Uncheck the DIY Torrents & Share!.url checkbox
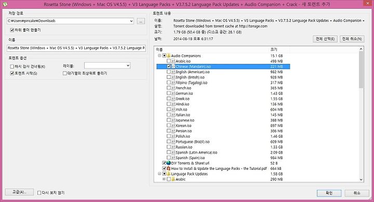This screenshot has height=202, width=374. coord(164,163)
